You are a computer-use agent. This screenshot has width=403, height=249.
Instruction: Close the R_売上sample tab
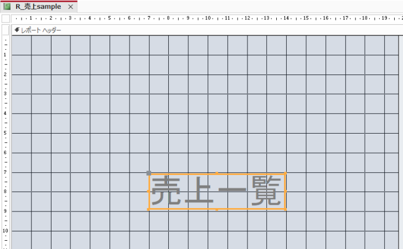tap(70, 7)
